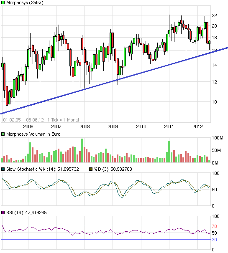
Task: Click the 50M volume axis label
Action: click(216, 151)
